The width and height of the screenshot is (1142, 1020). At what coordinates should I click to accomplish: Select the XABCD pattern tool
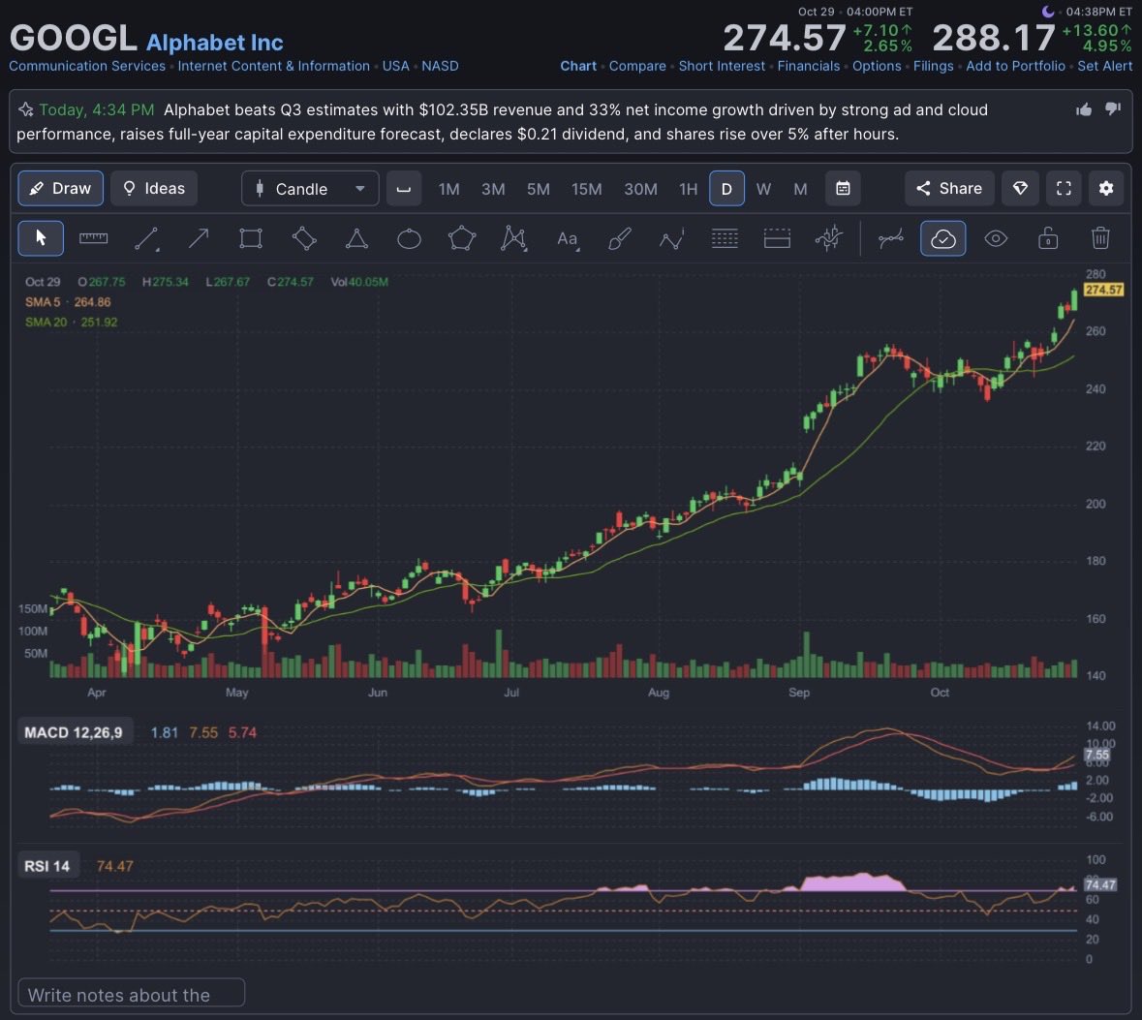(513, 238)
